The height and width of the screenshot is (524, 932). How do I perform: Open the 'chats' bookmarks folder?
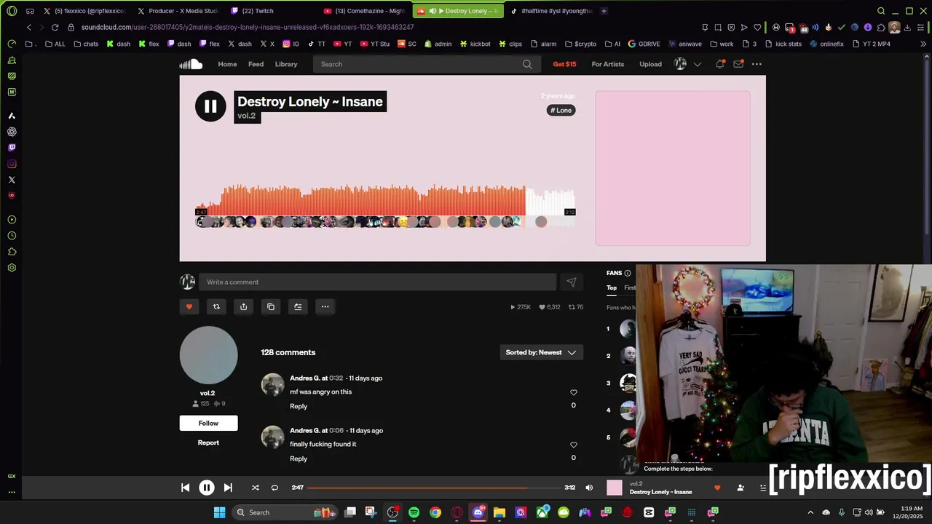point(86,44)
